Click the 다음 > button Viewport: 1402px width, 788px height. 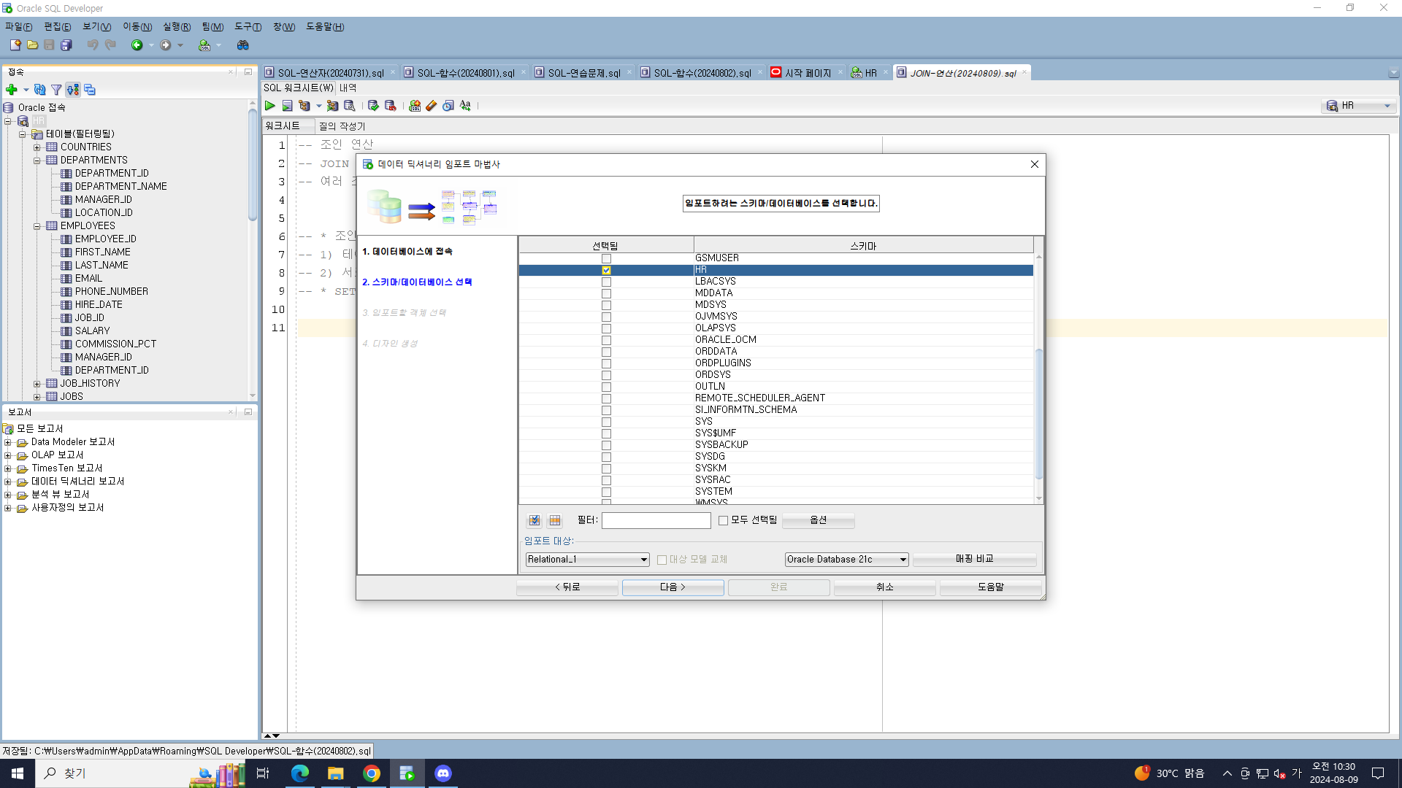pyautogui.click(x=673, y=587)
